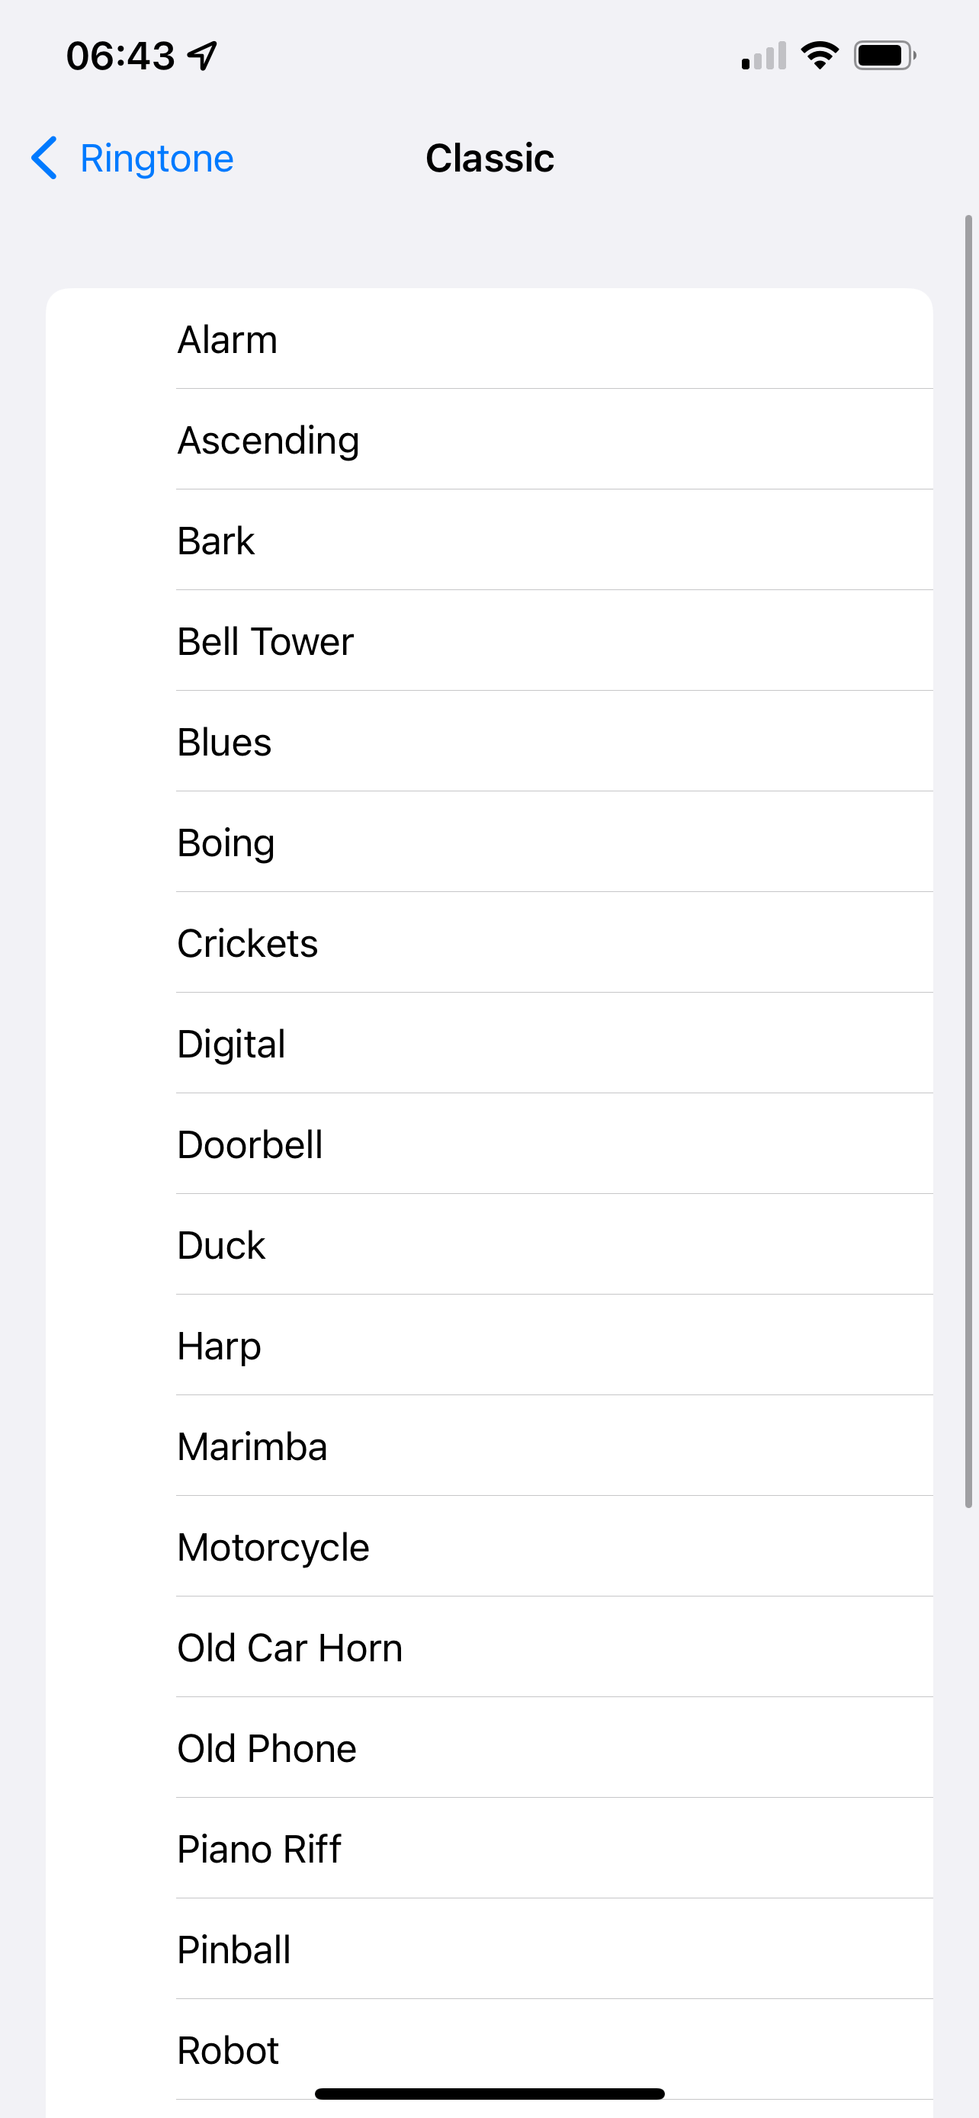Select the Old Car Horn ringtone

[489, 1647]
